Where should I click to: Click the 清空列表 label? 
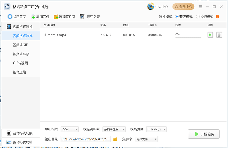(93, 17)
